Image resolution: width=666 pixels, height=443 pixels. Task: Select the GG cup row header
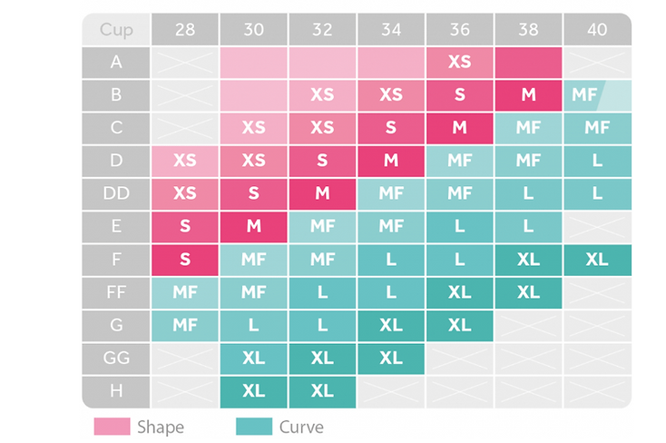point(116,358)
